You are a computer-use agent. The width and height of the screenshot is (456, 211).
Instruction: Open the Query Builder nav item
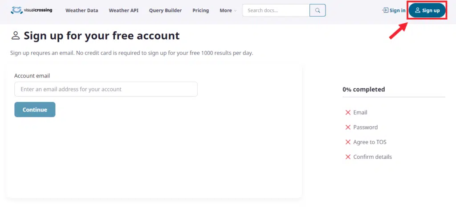[165, 10]
